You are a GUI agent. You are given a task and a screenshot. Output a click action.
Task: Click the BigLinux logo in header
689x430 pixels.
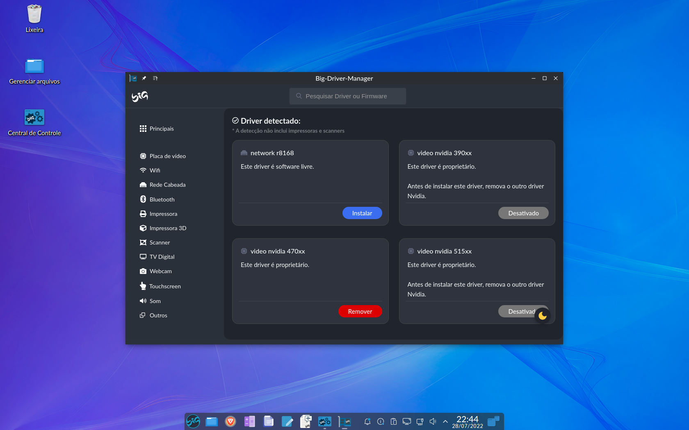(x=140, y=96)
